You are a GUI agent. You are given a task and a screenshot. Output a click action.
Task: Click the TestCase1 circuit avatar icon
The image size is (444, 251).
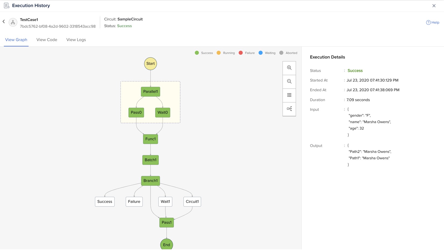pos(13,23)
